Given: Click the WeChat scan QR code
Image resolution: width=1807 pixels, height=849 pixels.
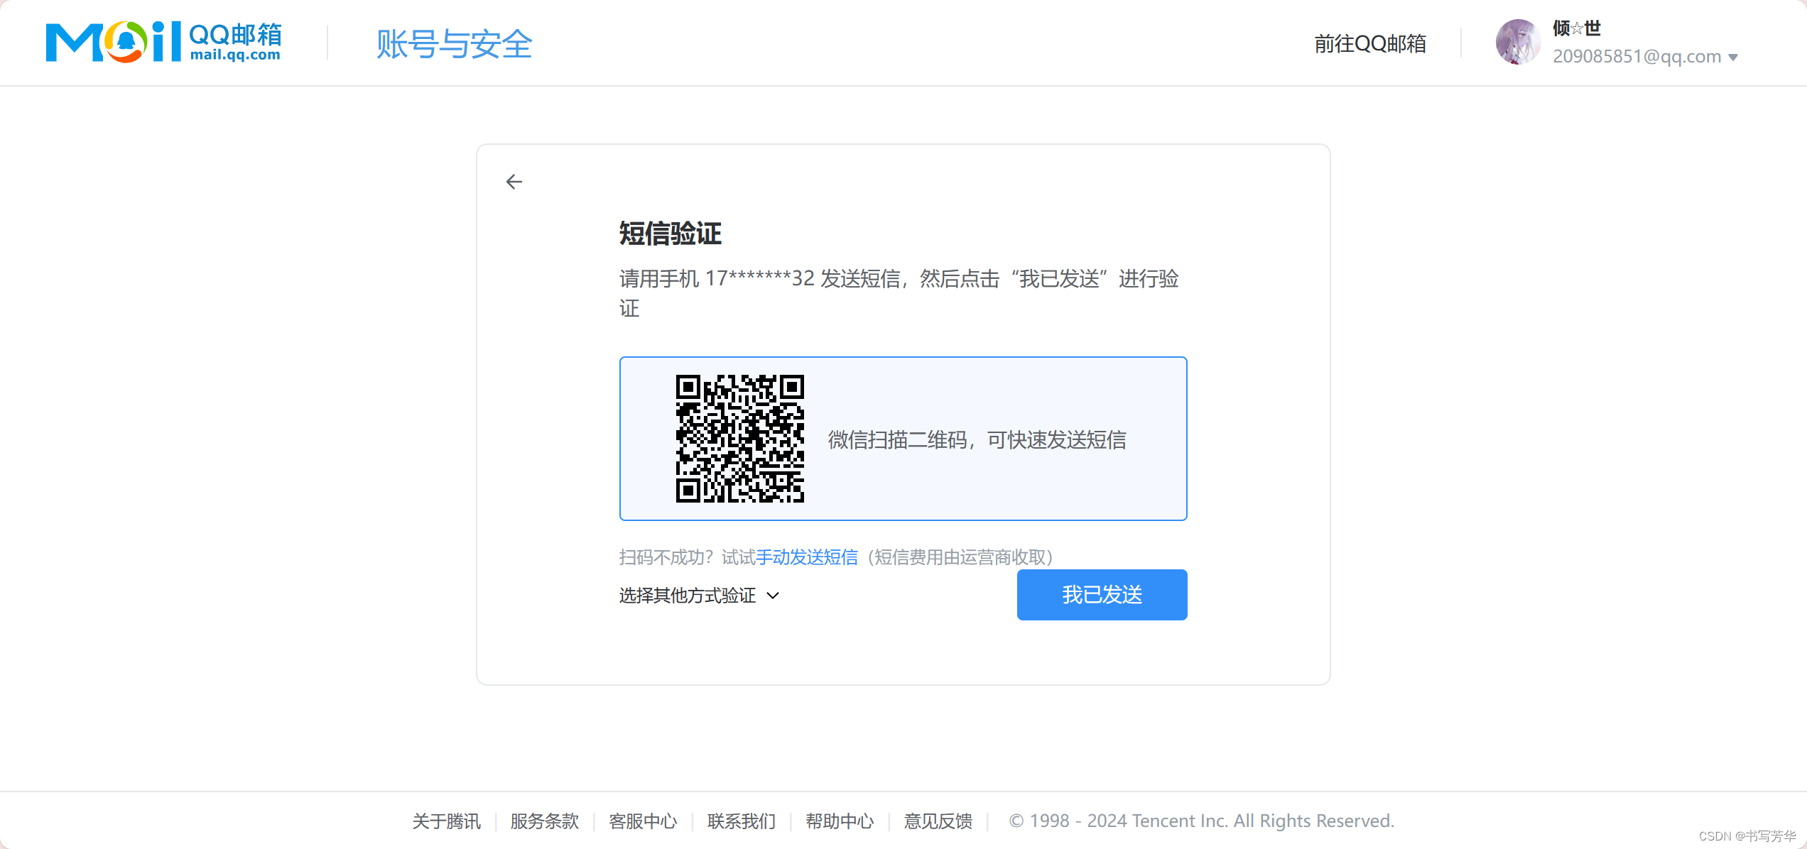Looking at the screenshot, I should coord(739,438).
